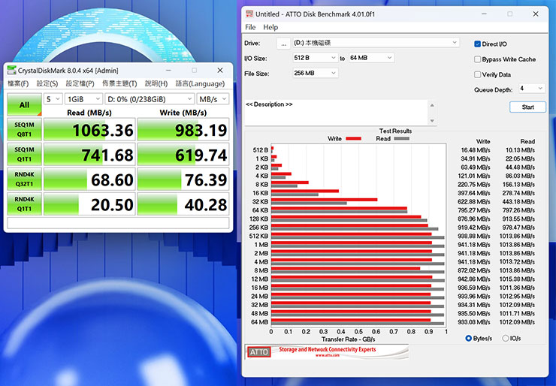Minimize the ATTO Disk Benchmark window
The width and height of the screenshot is (556, 386).
tap(485, 14)
